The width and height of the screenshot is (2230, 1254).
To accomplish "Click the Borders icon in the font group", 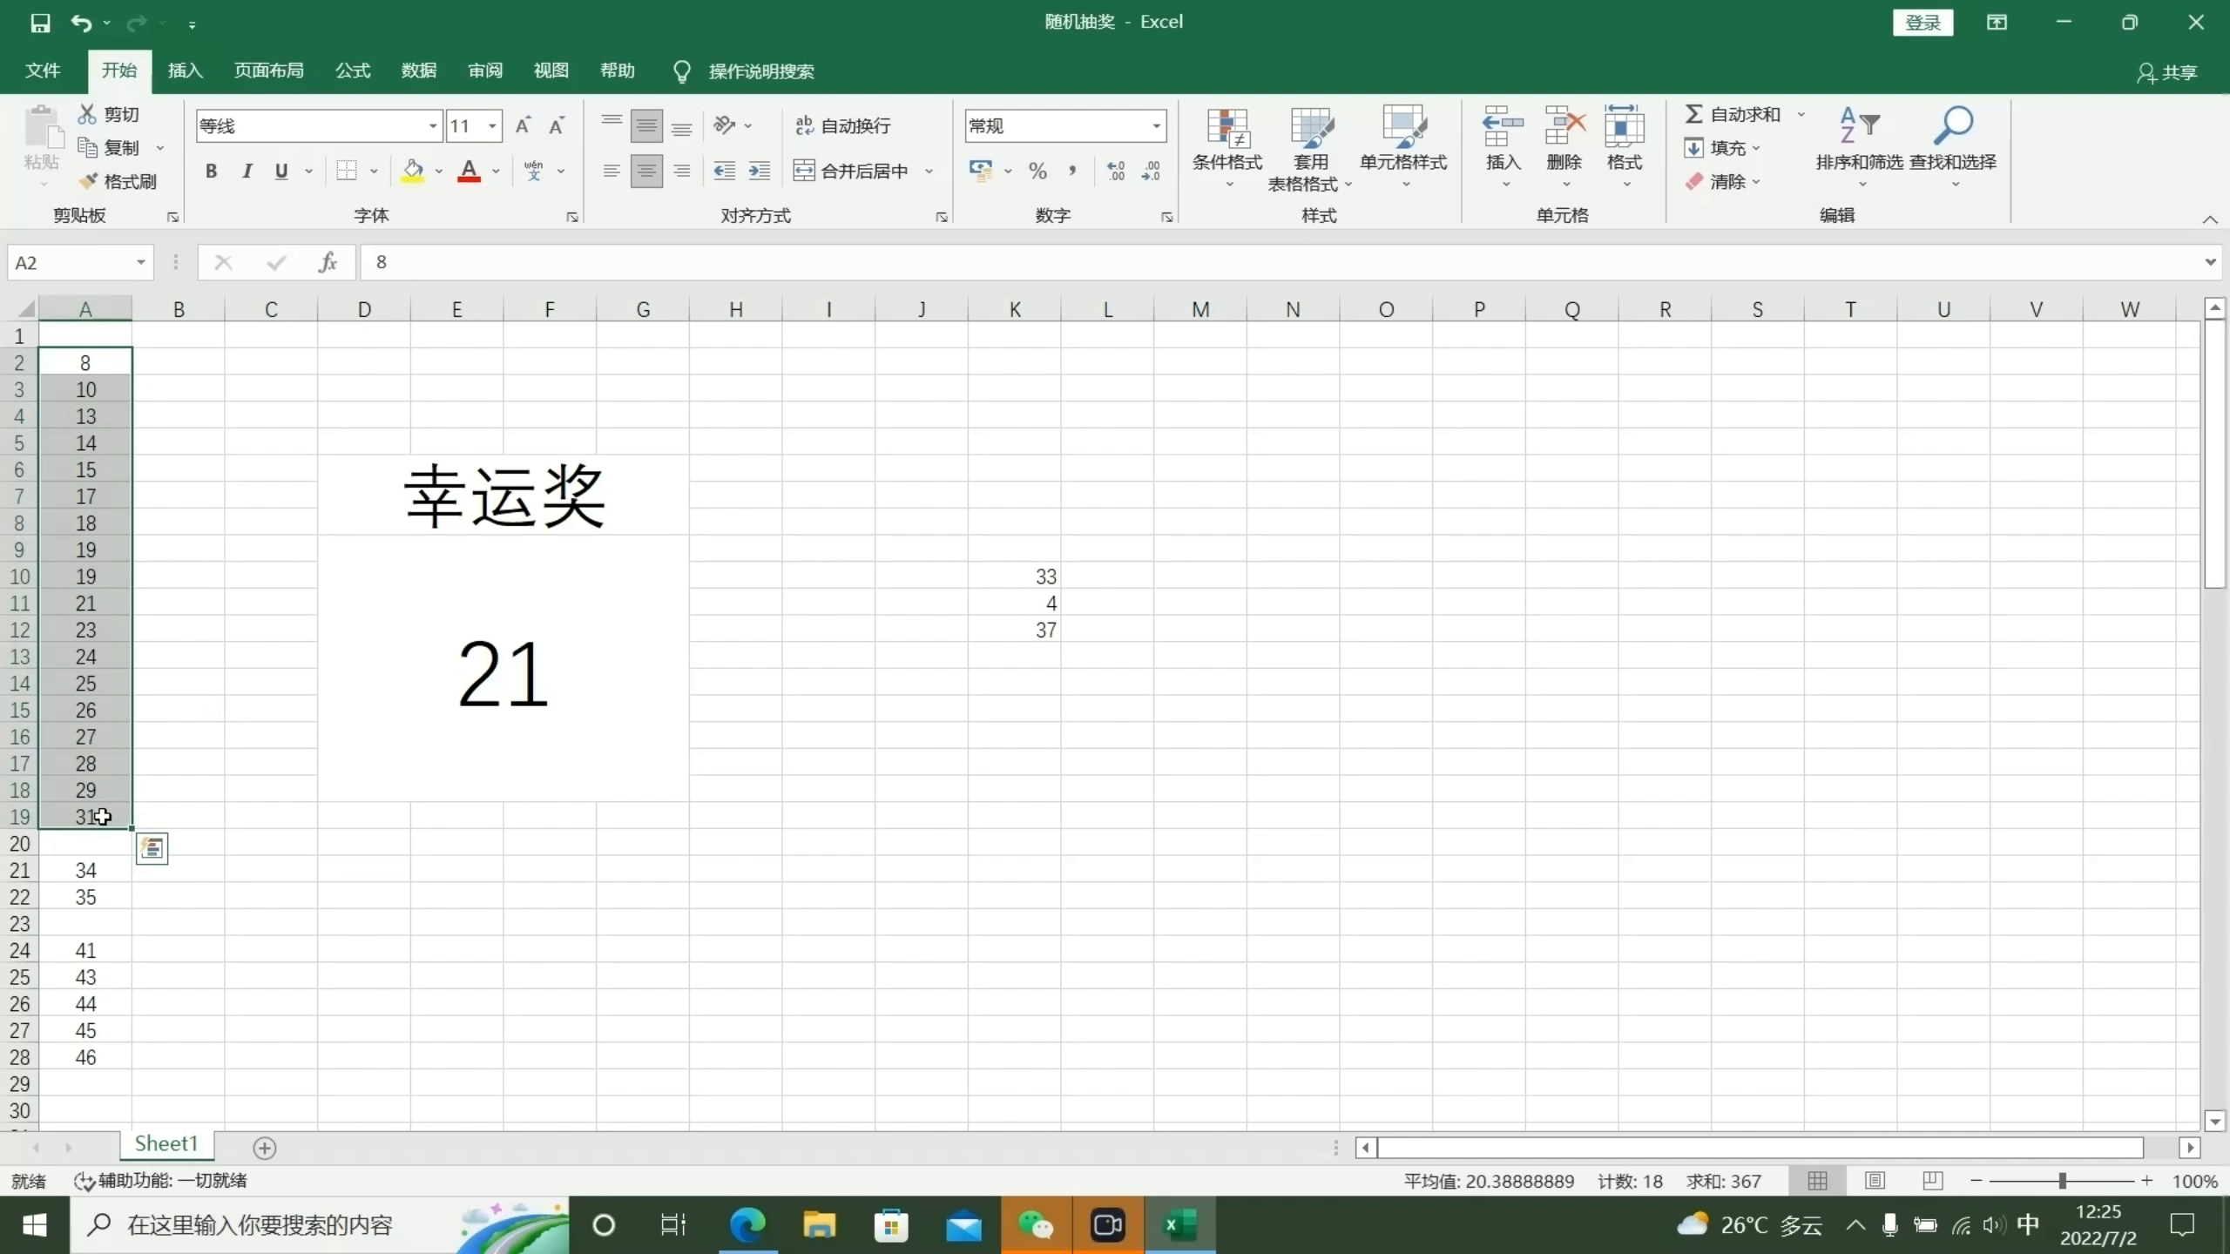I will click(347, 171).
